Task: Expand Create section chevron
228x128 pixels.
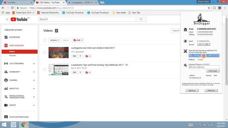Action: tap(34, 105)
